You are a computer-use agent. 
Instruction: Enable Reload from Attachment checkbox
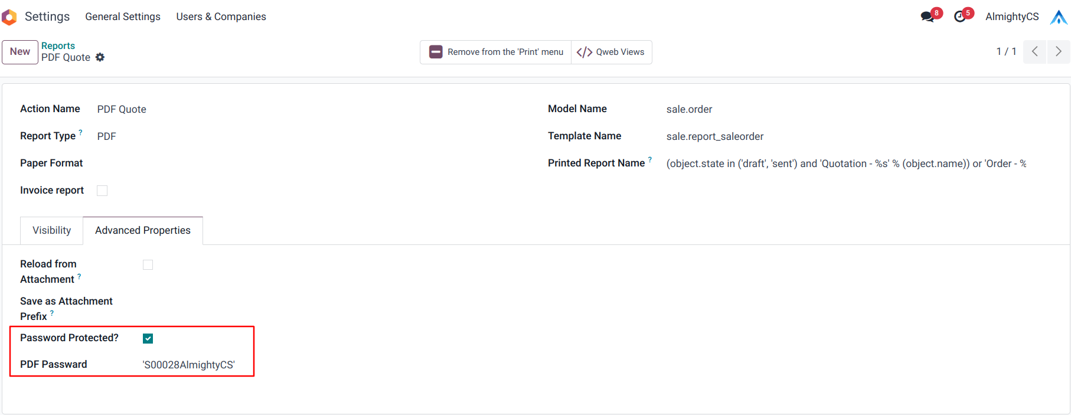[148, 265]
